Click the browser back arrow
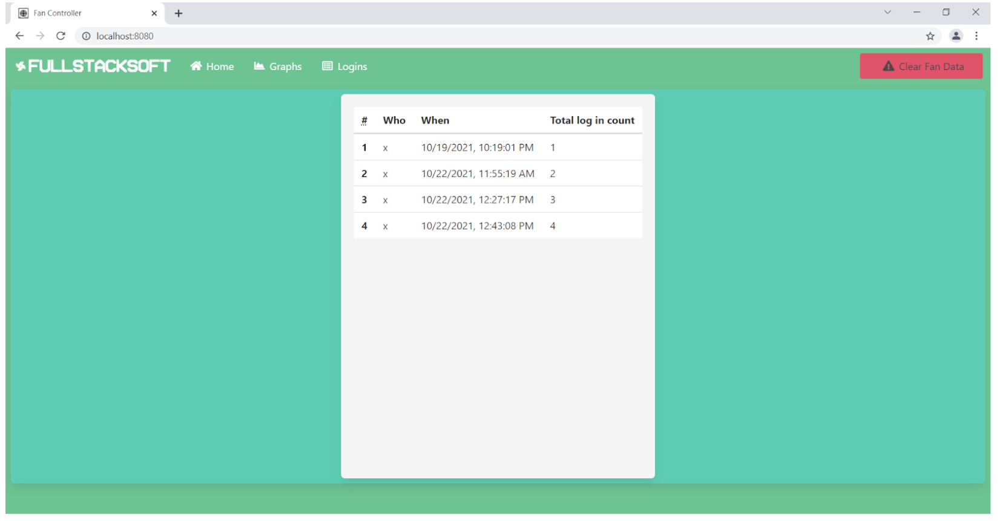The height and width of the screenshot is (521, 1000). pyautogui.click(x=19, y=36)
